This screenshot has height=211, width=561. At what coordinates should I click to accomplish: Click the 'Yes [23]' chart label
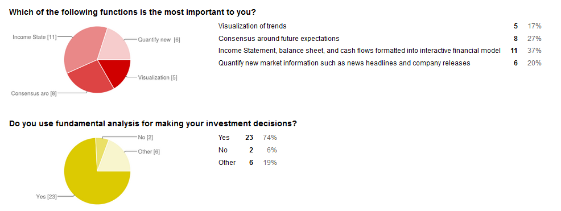pyautogui.click(x=47, y=196)
